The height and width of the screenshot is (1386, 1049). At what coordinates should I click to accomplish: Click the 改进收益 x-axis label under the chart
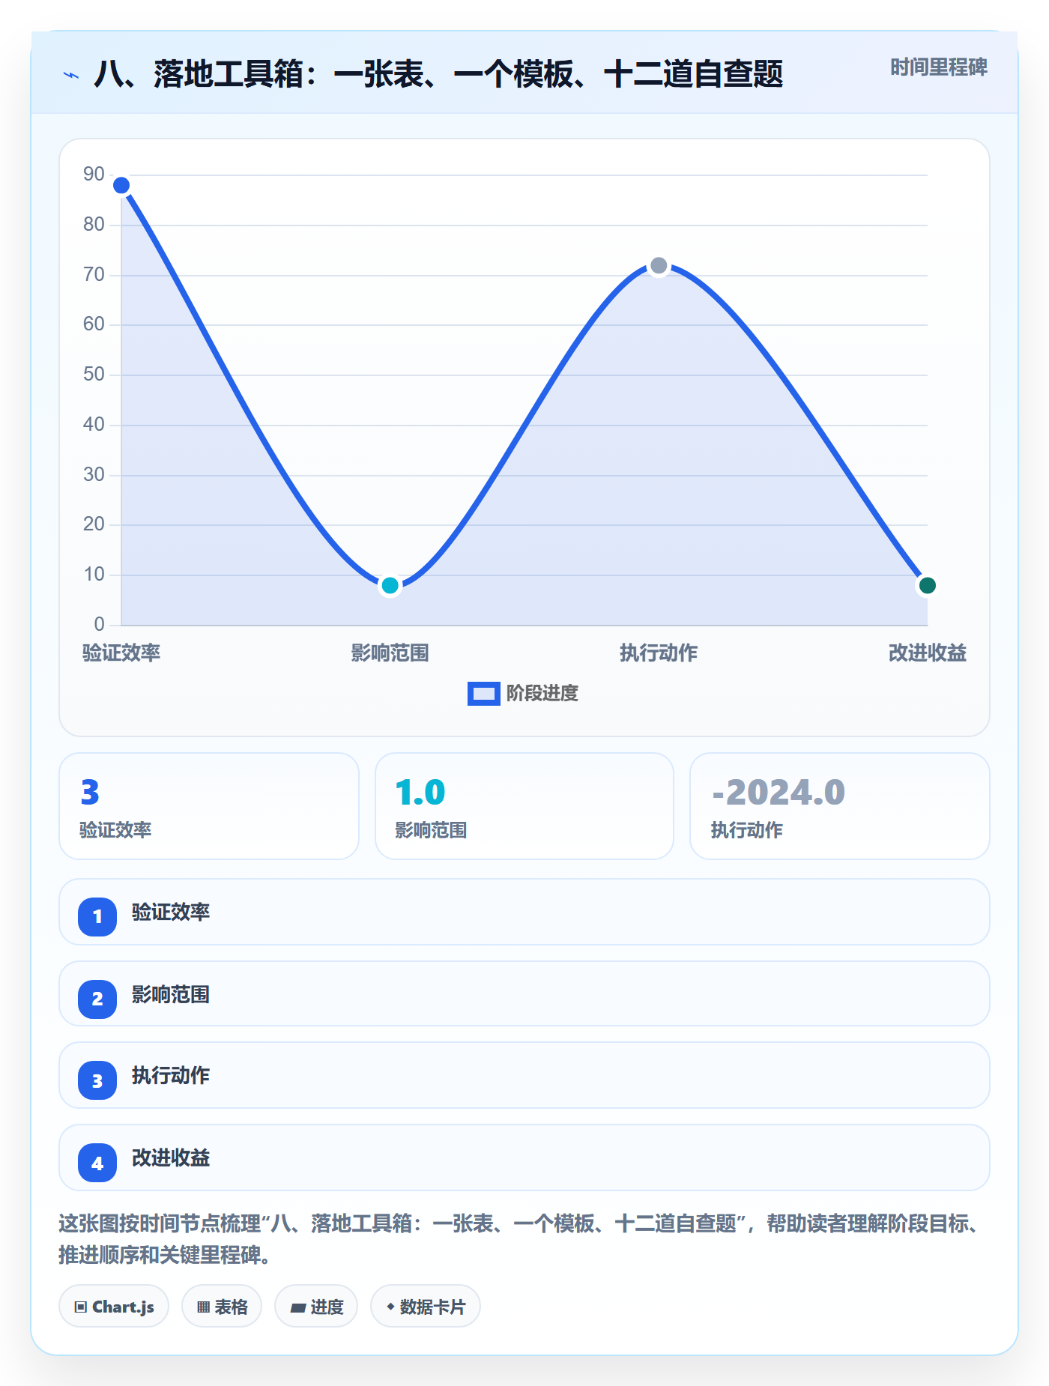point(927,653)
